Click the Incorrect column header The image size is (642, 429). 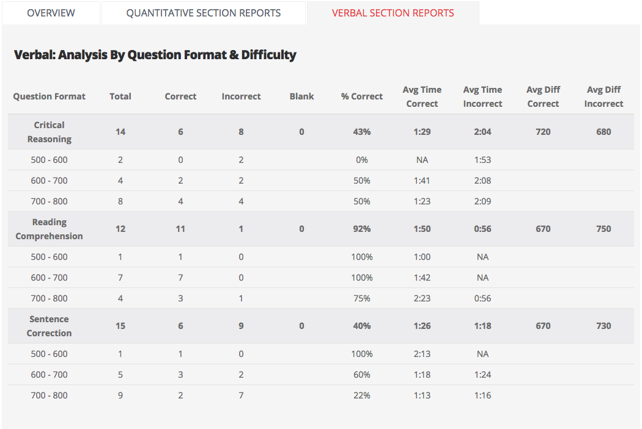(x=241, y=96)
